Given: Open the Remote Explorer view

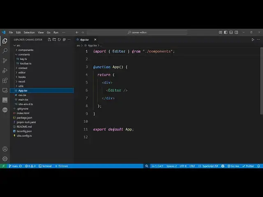Looking at the screenshot, I should coord(5,90).
